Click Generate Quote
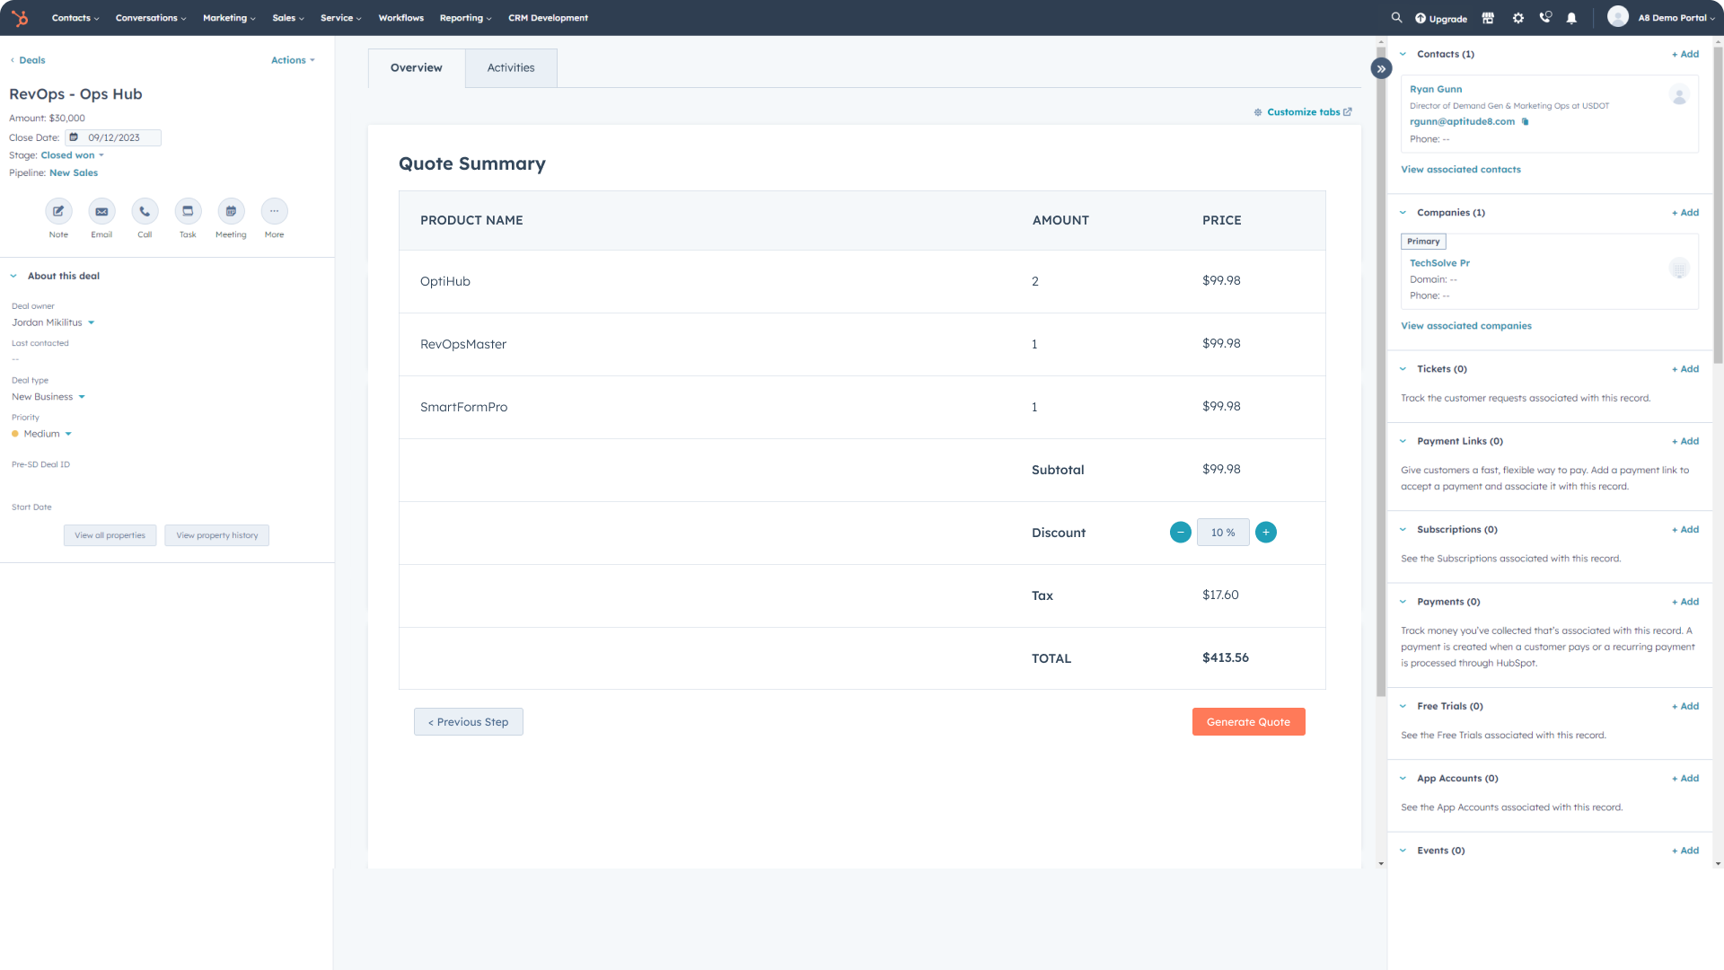Viewport: 1724px width, 970px height. click(x=1248, y=722)
